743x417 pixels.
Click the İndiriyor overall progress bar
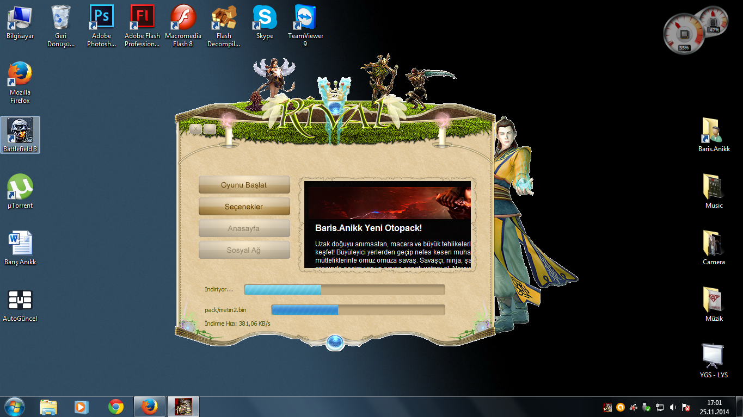click(345, 289)
